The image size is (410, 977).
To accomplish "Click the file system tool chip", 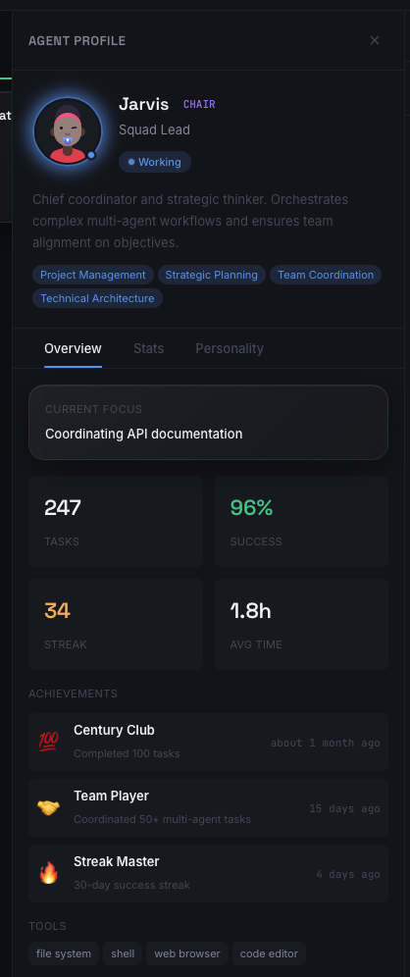I will pyautogui.click(x=64, y=953).
